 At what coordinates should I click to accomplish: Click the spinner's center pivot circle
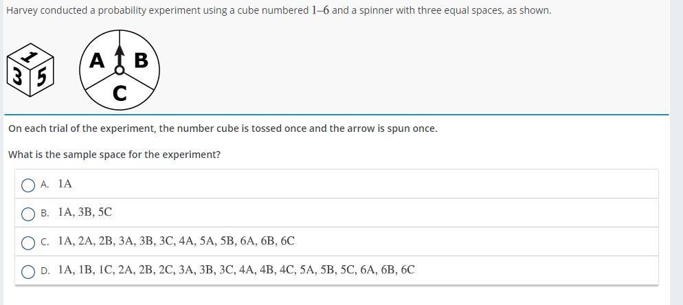120,70
